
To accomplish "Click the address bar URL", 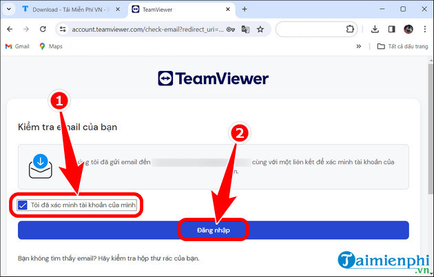I will [147, 30].
